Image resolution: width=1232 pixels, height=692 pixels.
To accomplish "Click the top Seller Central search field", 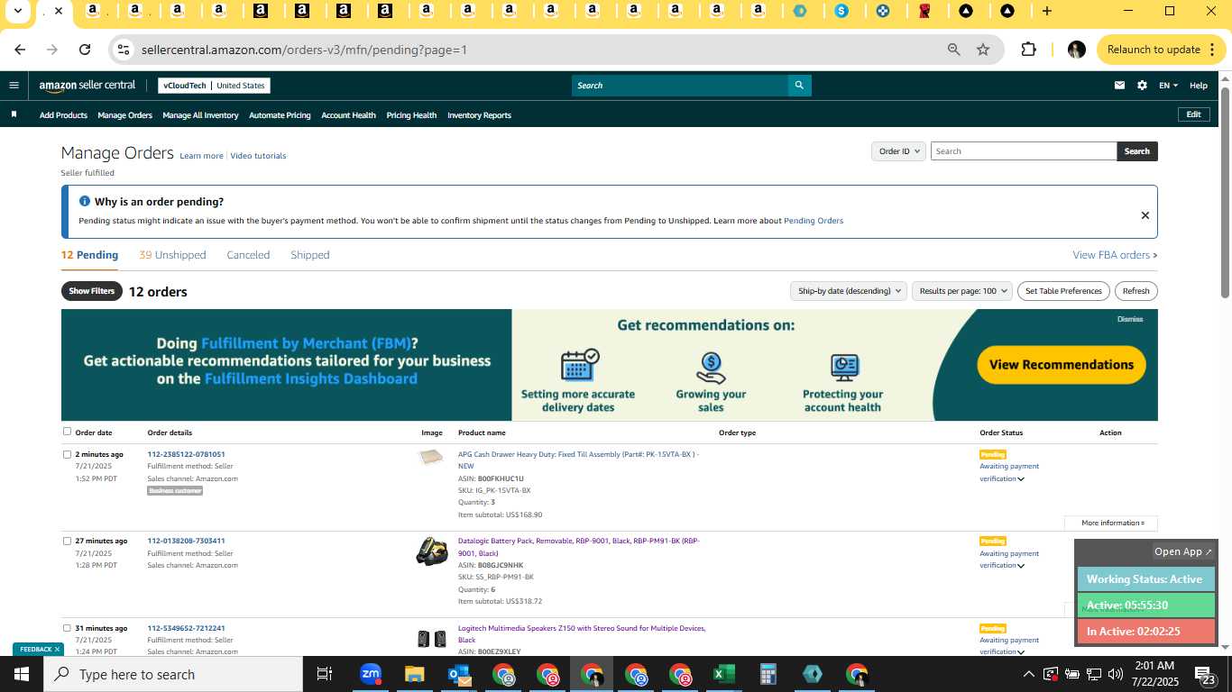I will [x=679, y=86].
